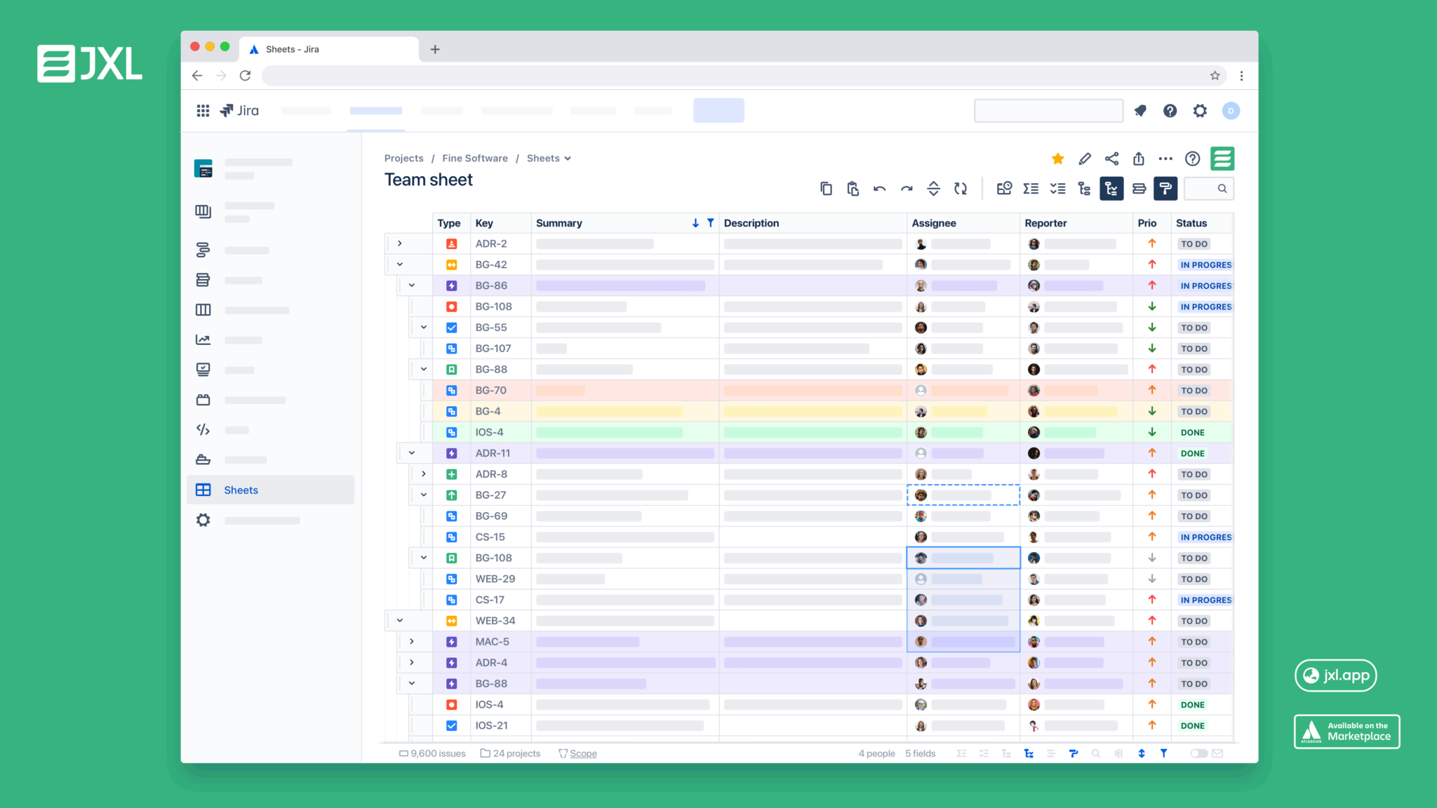The height and width of the screenshot is (808, 1437).
Task: Click the refresh sync icon in toolbar
Action: click(961, 189)
